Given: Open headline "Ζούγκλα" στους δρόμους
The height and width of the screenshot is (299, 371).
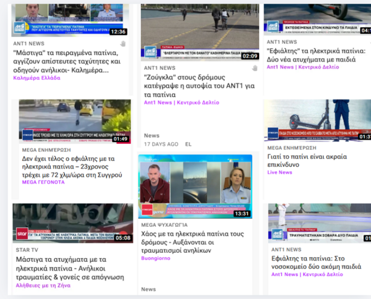Looking at the screenshot, I should [x=199, y=86].
